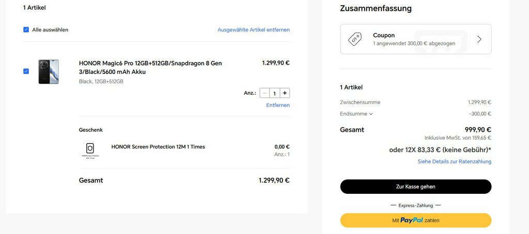Proceed with Zur Kasse gehen button
Image resolution: width=529 pixels, height=234 pixels.
(416, 187)
